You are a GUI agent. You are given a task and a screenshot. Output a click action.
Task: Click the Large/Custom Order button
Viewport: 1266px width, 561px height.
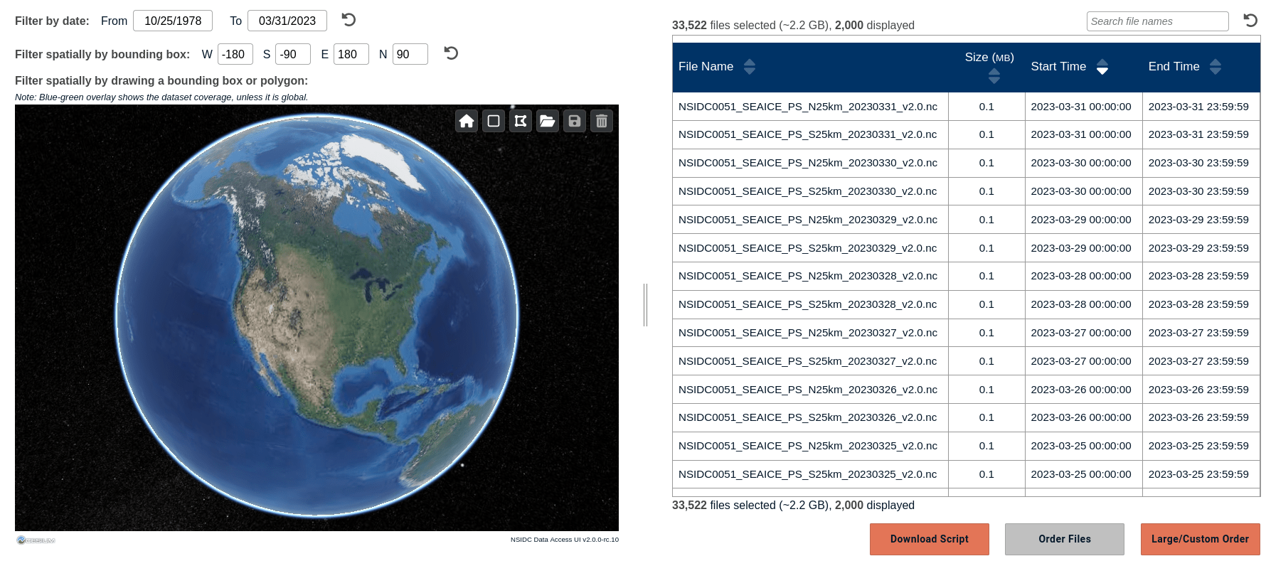click(1201, 539)
